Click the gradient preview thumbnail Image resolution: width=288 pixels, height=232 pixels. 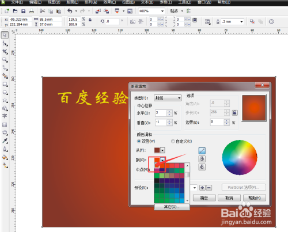pos(254,108)
